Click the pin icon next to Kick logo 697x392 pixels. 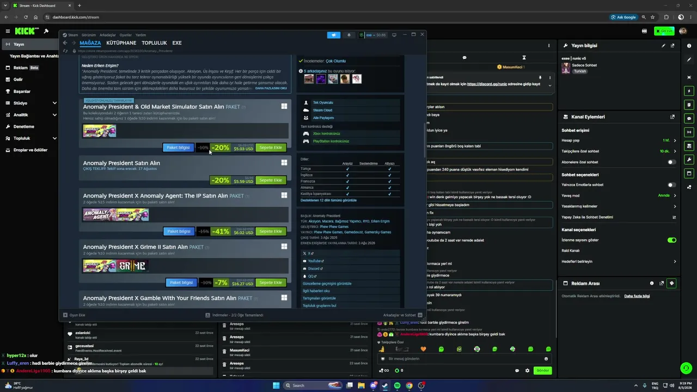(x=46, y=31)
